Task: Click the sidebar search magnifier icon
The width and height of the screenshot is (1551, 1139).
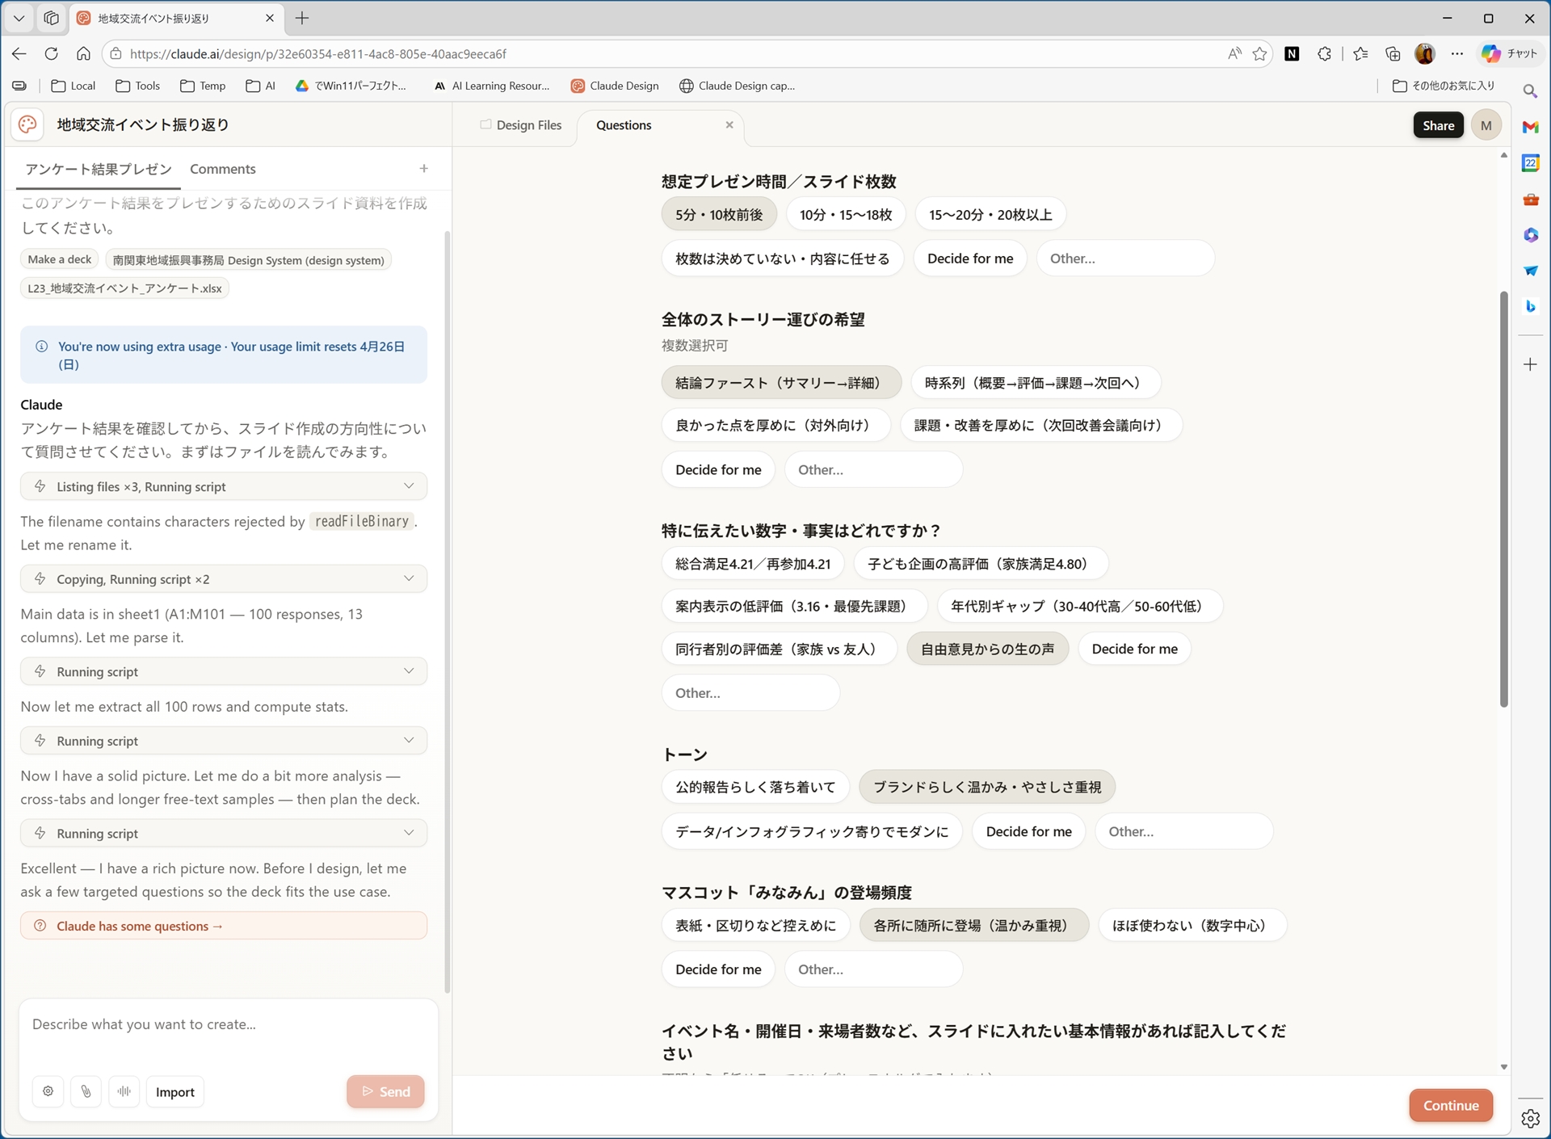Action: (x=1531, y=90)
